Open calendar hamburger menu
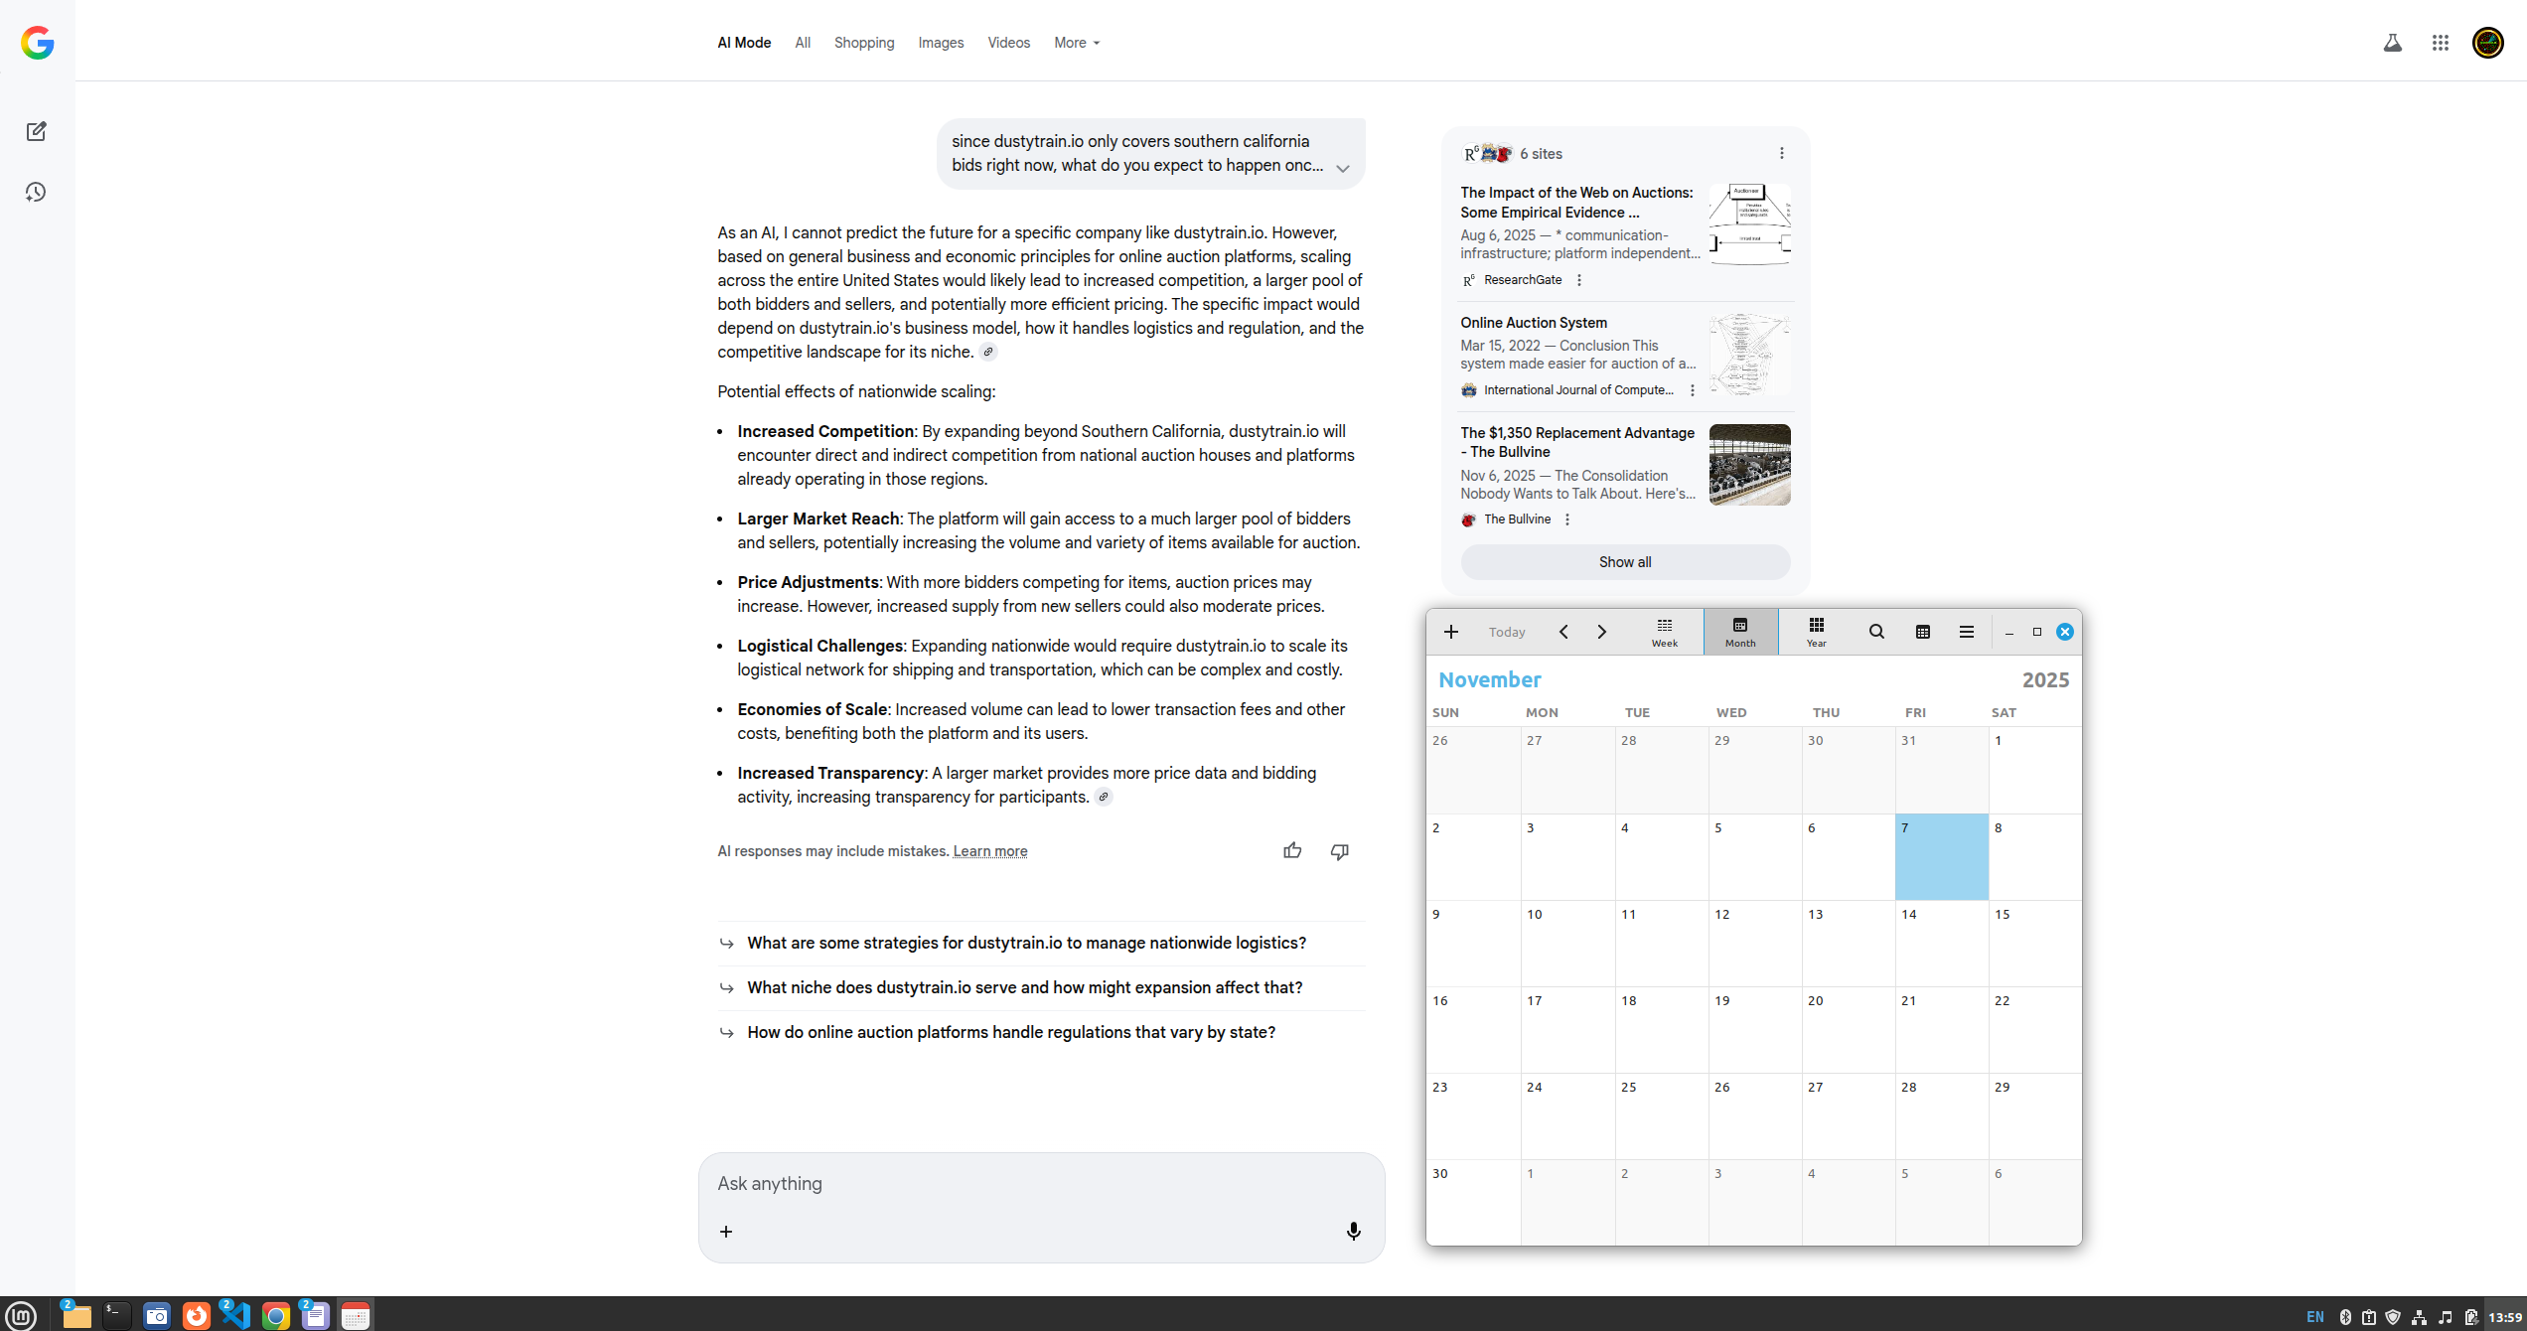Viewport: 2527px width, 1331px height. point(1966,632)
